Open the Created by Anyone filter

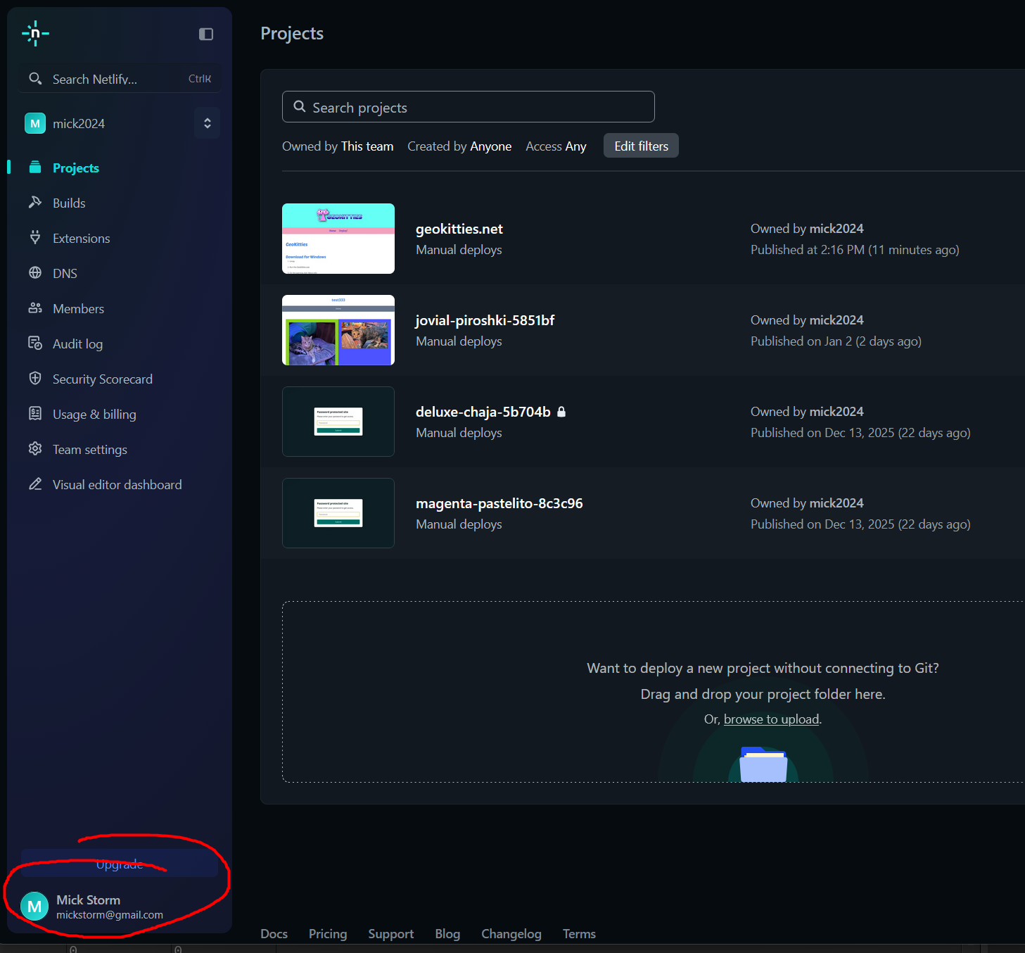459,146
